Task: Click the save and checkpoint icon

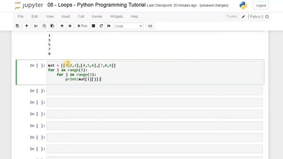Action: 17,26
